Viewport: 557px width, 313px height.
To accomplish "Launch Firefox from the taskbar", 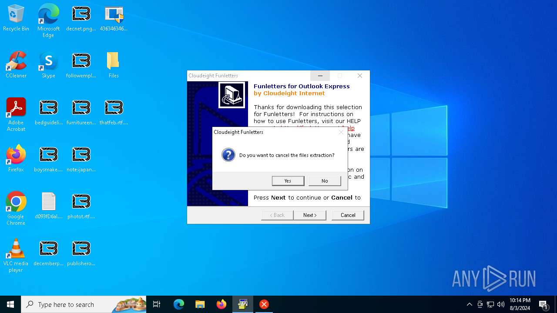I will click(221, 304).
